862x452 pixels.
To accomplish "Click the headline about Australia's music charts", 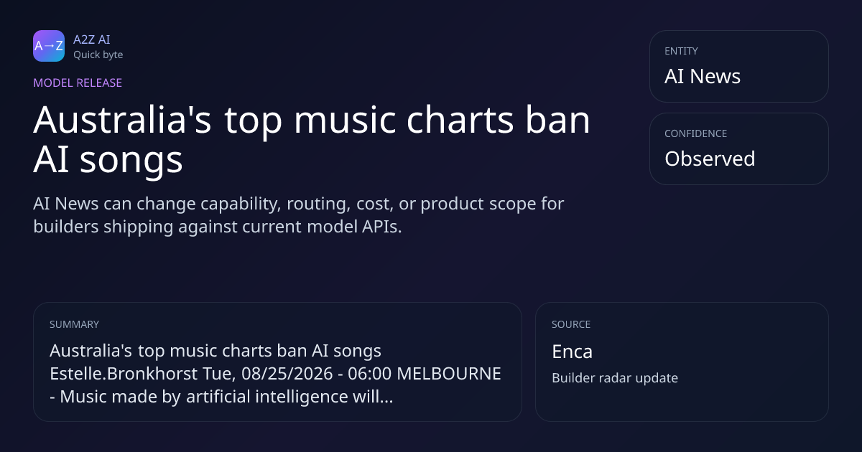I will coord(312,140).
